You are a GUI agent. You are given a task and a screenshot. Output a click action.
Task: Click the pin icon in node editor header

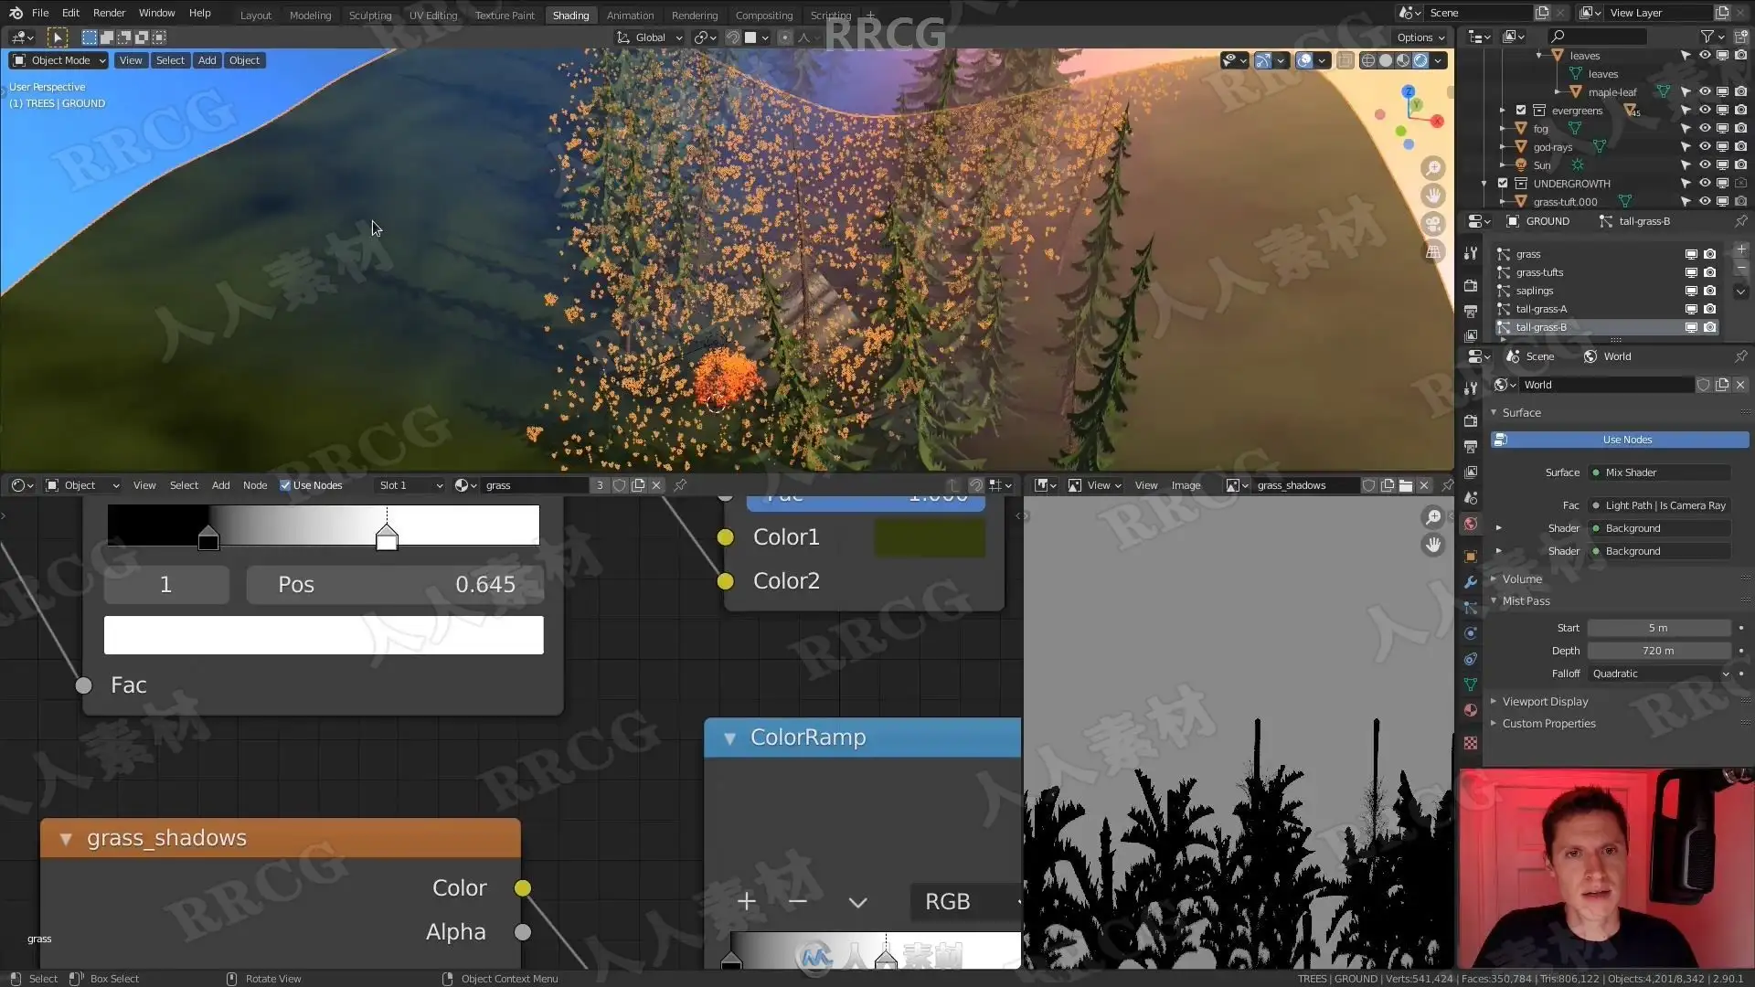680,485
